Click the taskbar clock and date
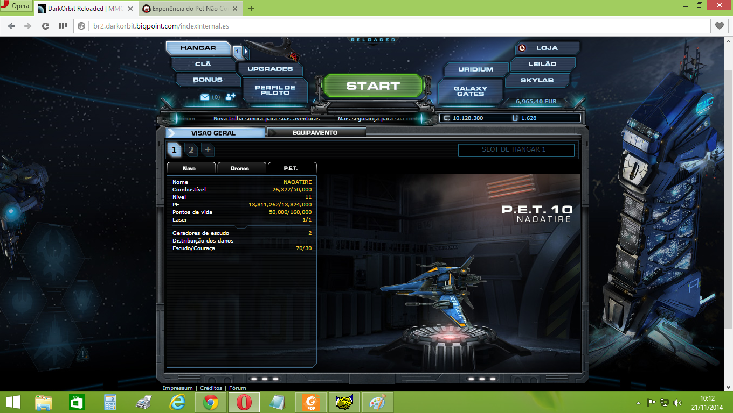Screen dimensions: 733x413 708,402
